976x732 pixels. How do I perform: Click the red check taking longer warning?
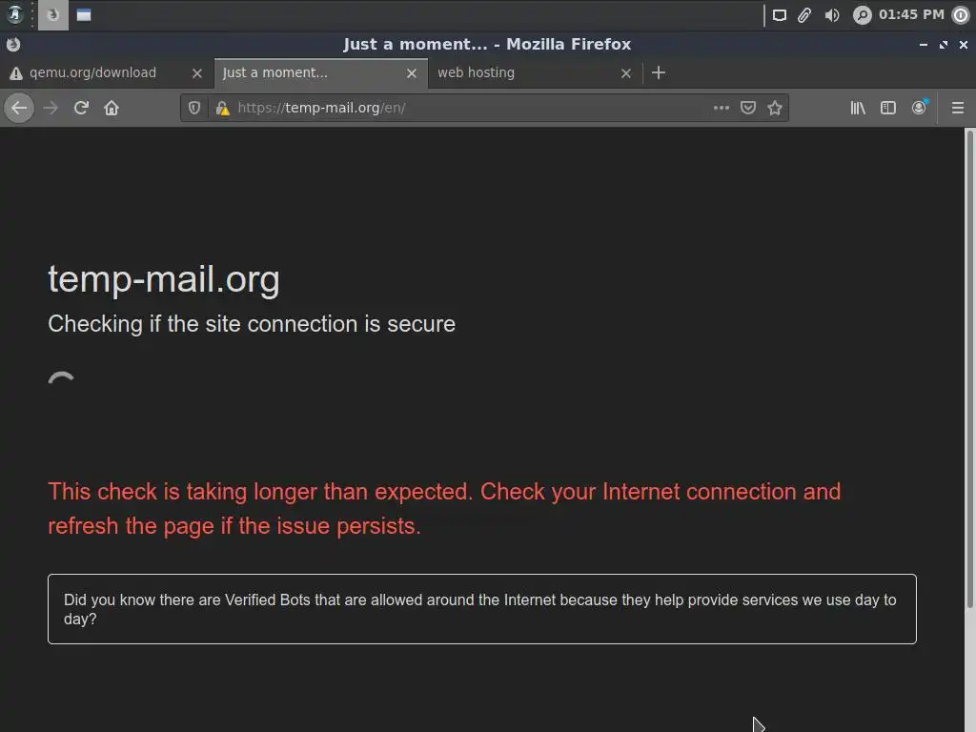pyautogui.click(x=444, y=509)
